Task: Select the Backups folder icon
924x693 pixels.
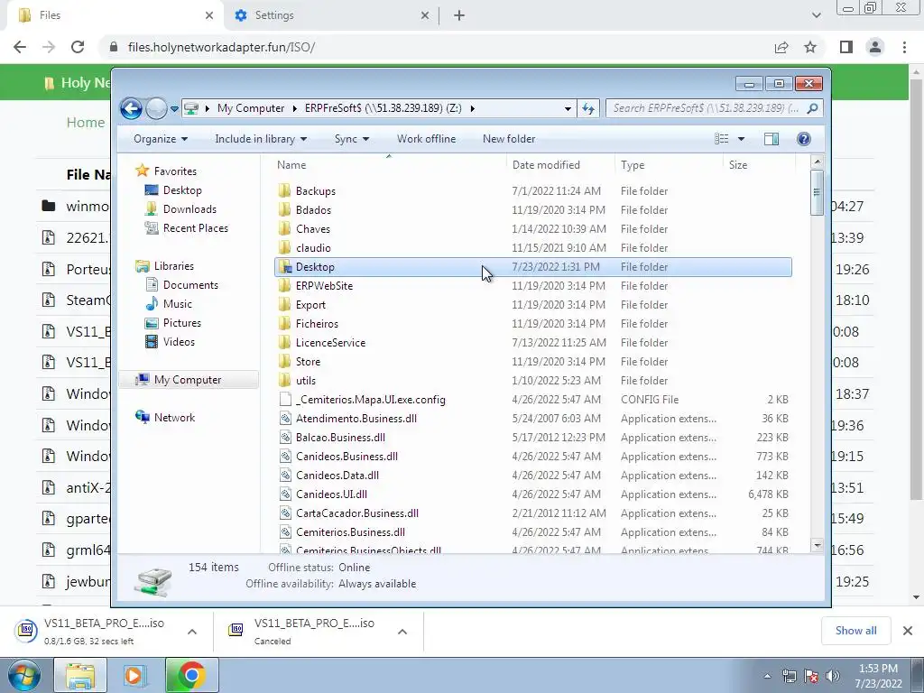Action: [284, 191]
